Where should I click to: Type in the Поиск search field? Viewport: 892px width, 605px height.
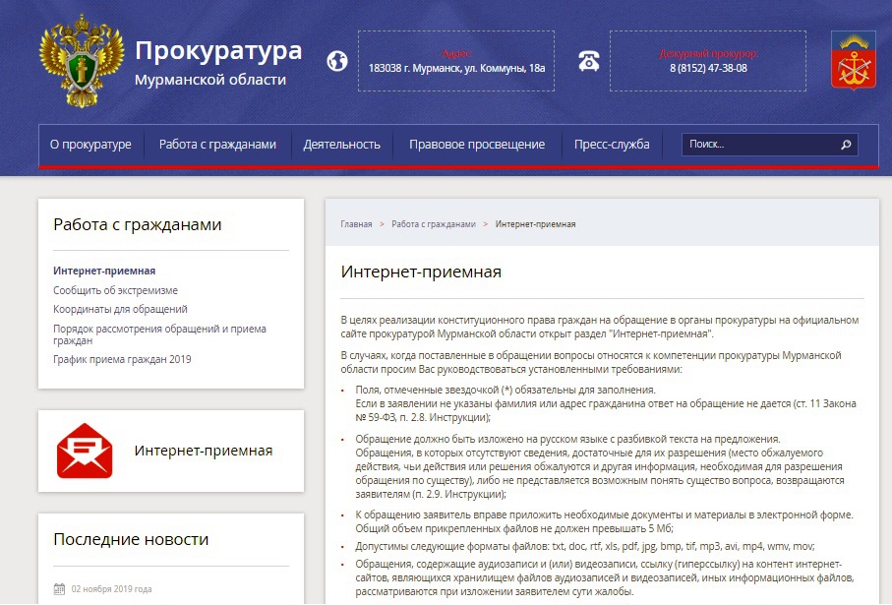(x=759, y=145)
